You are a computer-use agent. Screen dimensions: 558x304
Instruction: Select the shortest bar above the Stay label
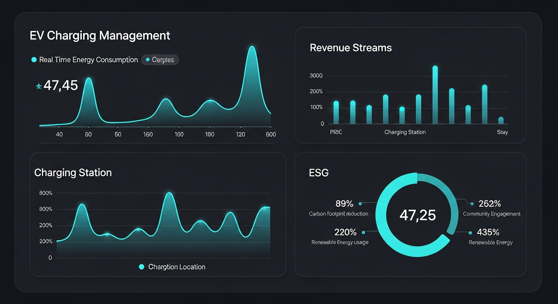(501, 120)
